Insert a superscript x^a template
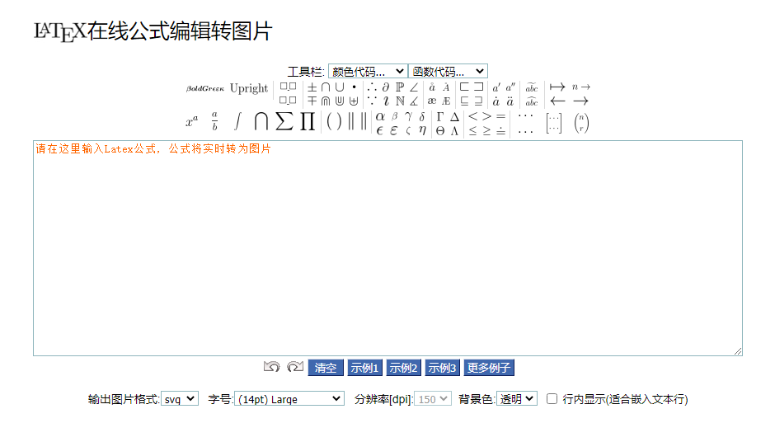 coord(192,121)
